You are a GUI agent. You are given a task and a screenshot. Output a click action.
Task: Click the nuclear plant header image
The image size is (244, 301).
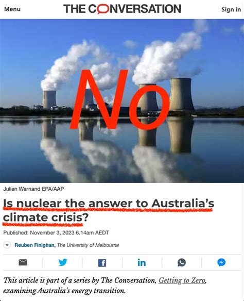pos(122,101)
